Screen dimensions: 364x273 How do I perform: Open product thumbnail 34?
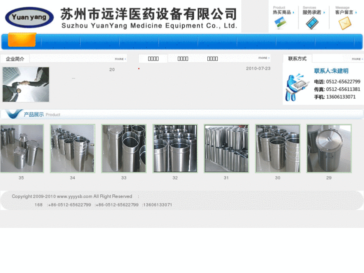coord(73,148)
